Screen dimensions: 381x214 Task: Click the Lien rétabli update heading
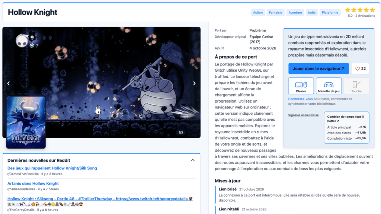click(229, 209)
